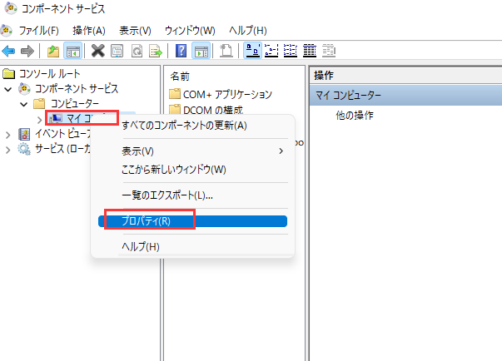Switch to Detail view toolbar icon
This screenshot has height=361, width=502.
point(310,51)
